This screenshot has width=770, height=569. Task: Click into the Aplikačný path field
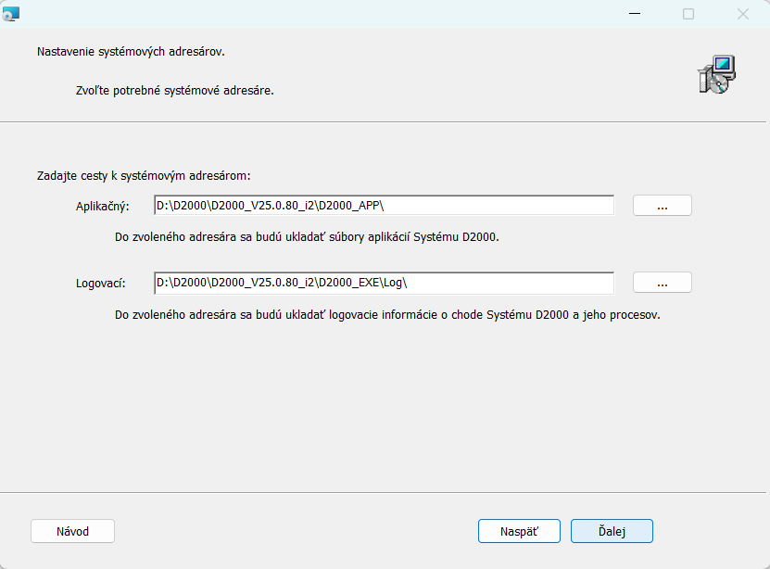point(384,206)
